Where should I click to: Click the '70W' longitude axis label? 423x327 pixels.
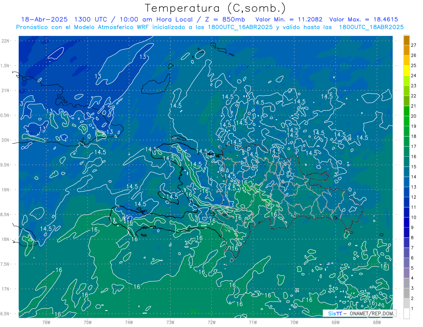(294, 322)
